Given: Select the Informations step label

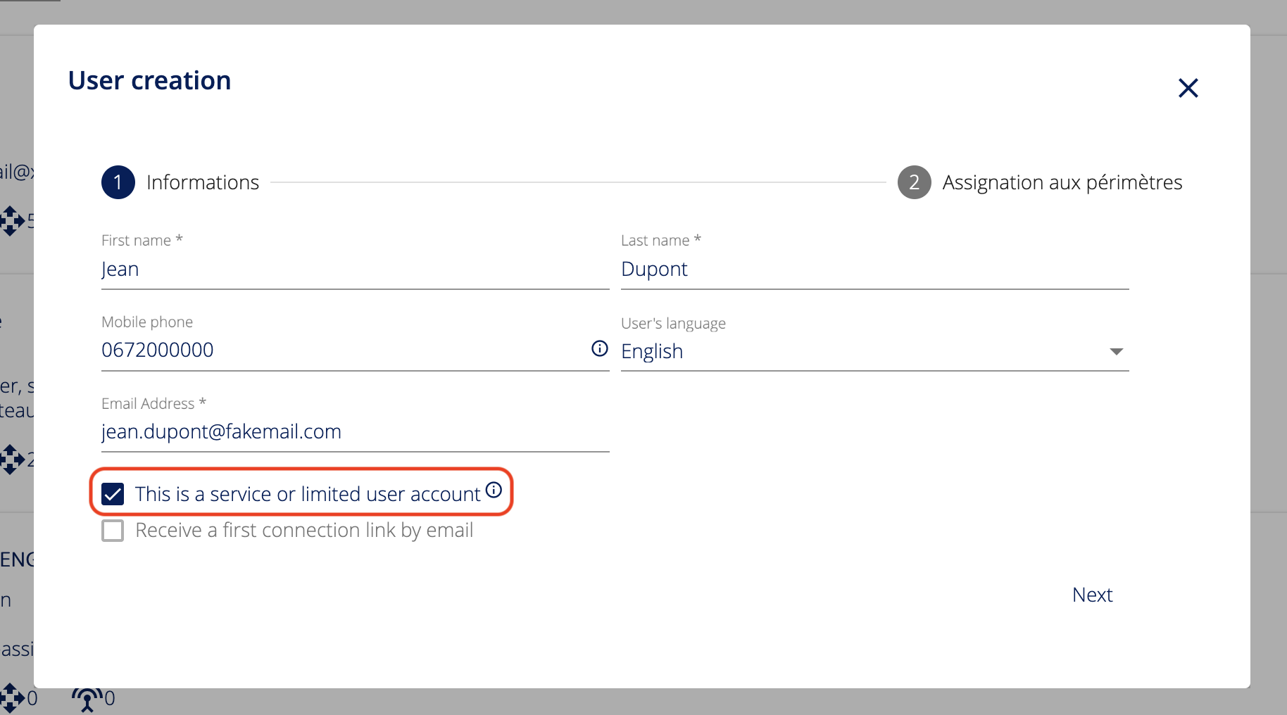Looking at the screenshot, I should (x=203, y=182).
